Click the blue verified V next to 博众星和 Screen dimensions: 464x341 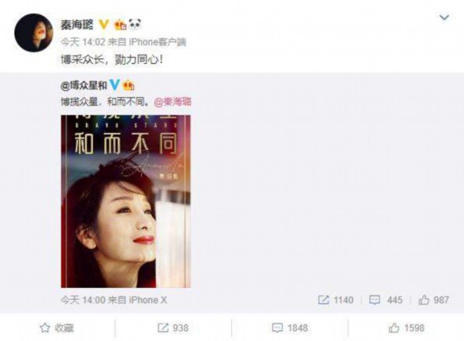pyautogui.click(x=115, y=85)
